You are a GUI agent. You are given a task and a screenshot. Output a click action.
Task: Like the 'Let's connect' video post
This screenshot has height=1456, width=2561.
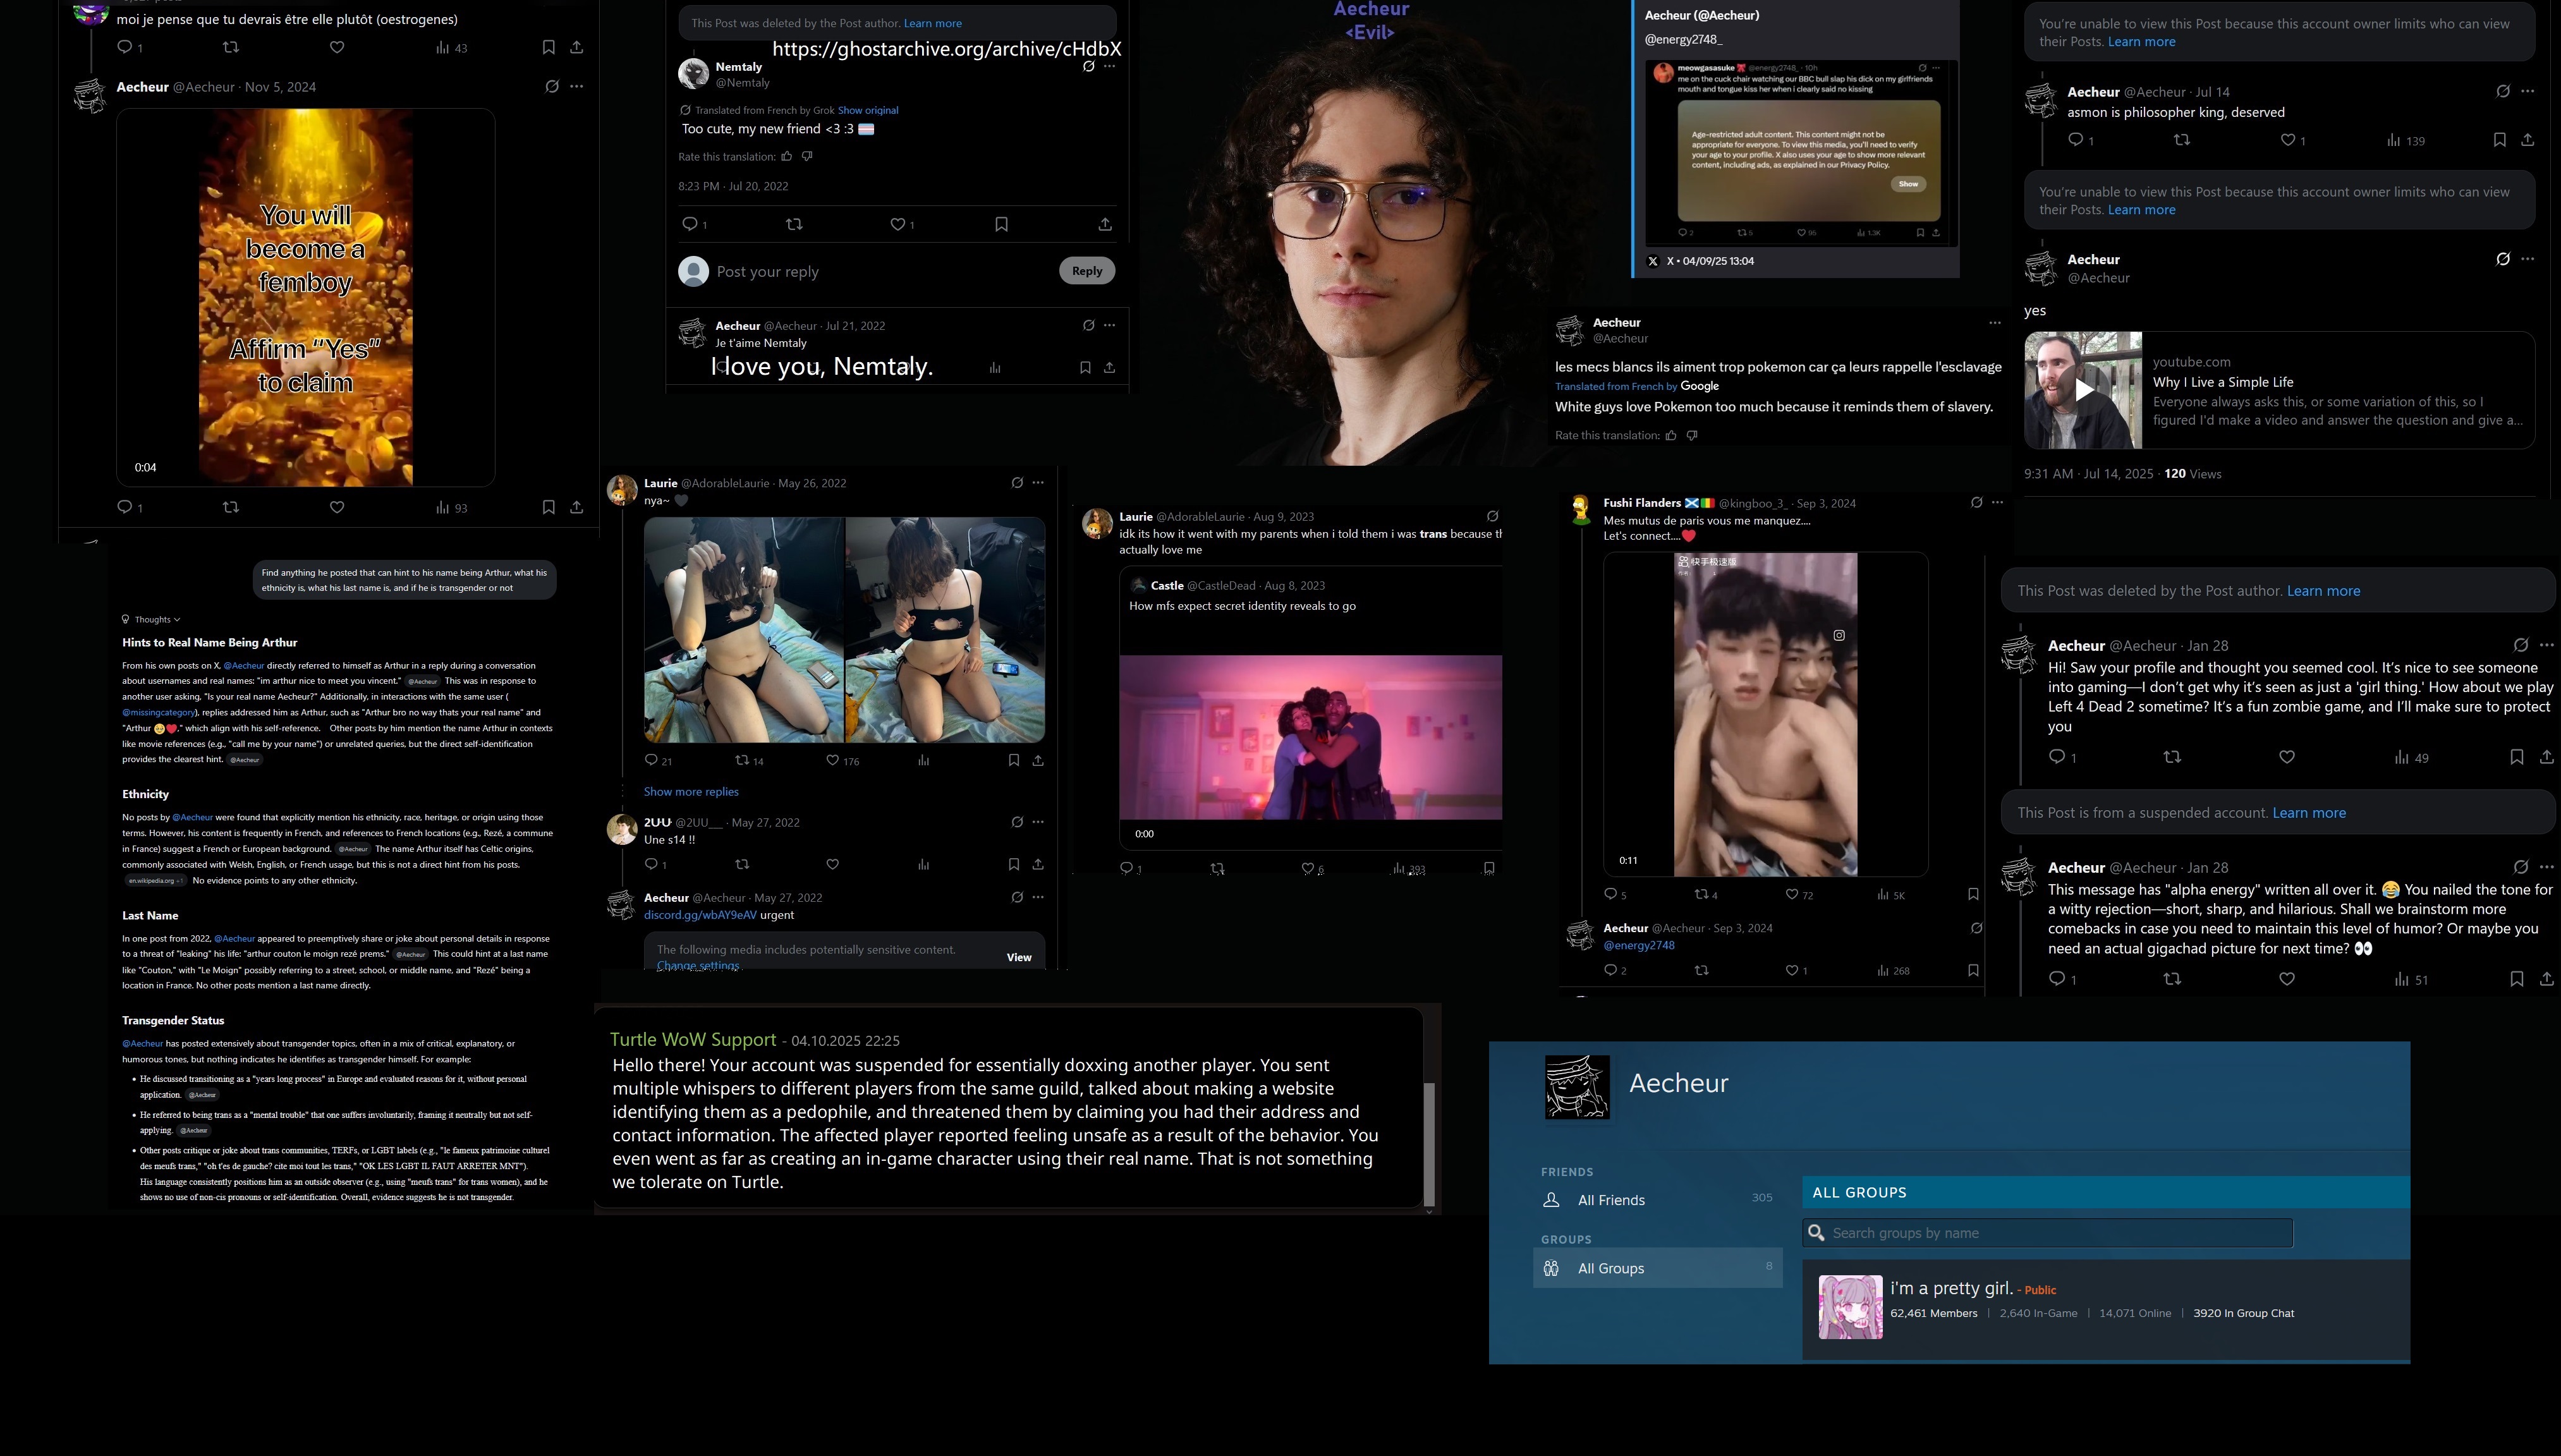(x=1791, y=894)
